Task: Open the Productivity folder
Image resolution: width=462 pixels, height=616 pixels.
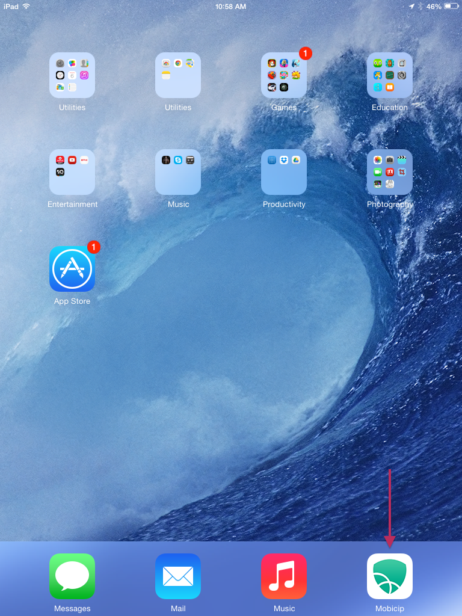Action: coord(284,172)
